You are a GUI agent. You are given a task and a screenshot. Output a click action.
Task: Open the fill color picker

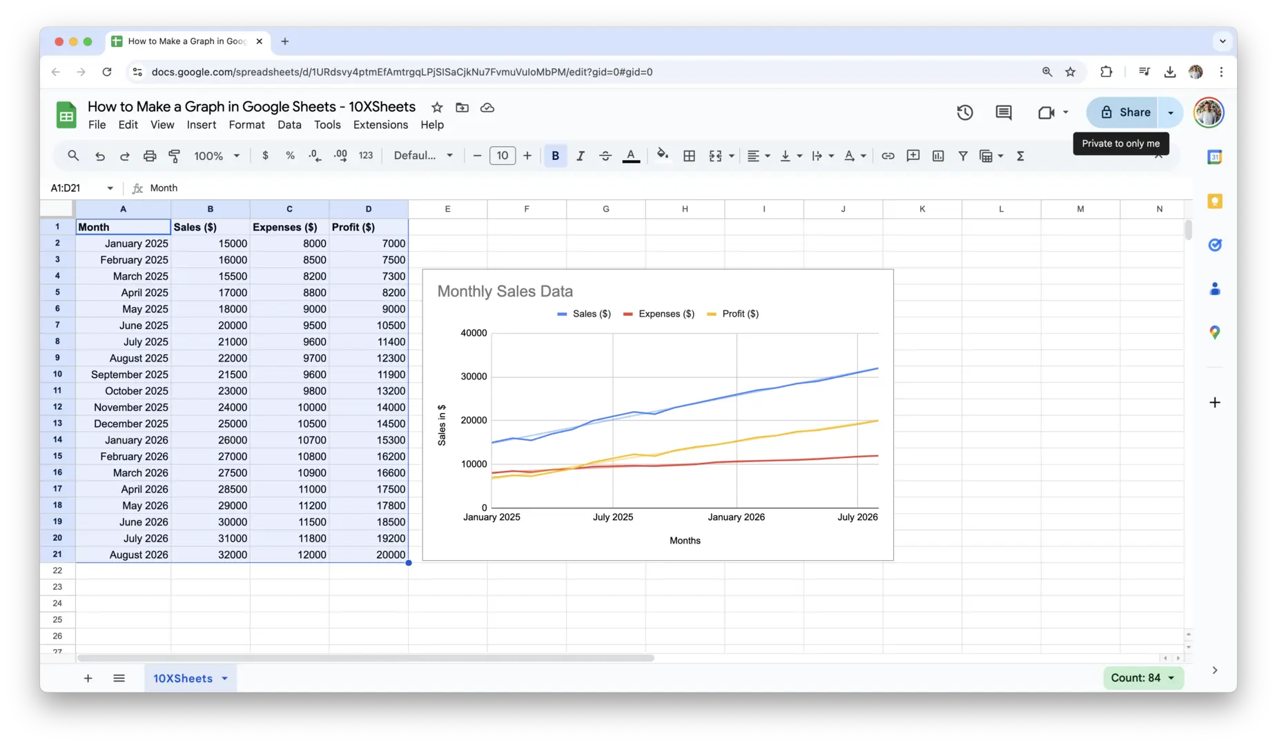(663, 155)
